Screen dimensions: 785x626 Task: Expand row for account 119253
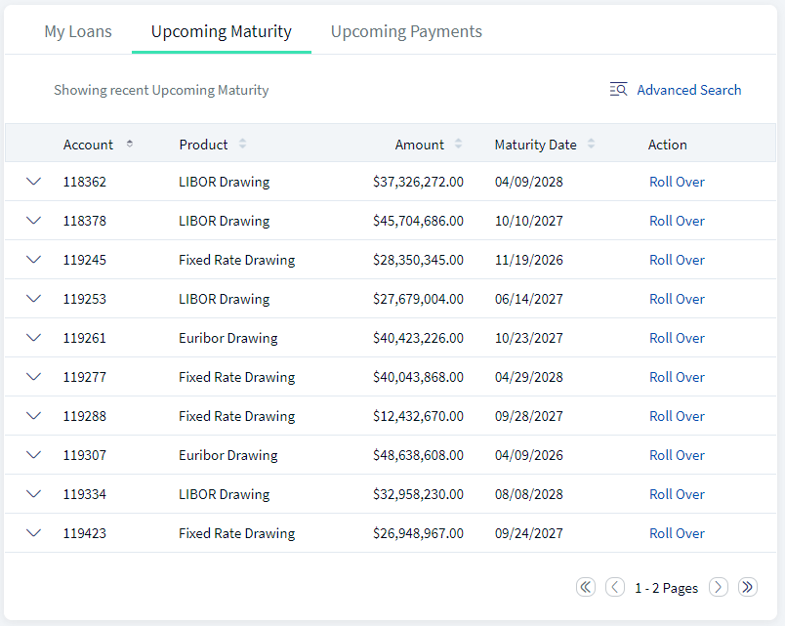pos(33,299)
